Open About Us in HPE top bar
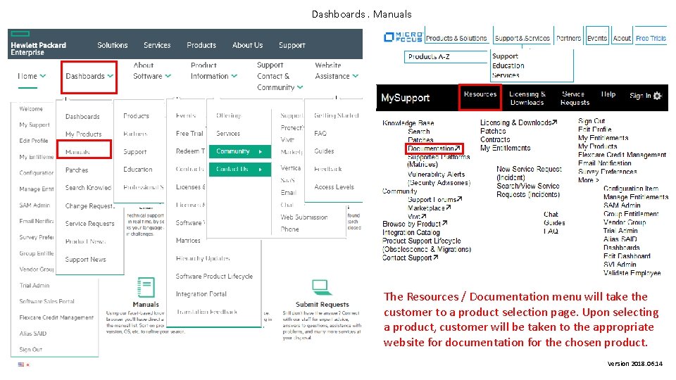 [247, 45]
